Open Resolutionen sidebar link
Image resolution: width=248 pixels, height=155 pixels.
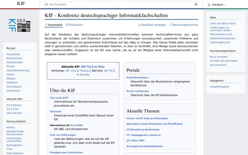coord(14,58)
